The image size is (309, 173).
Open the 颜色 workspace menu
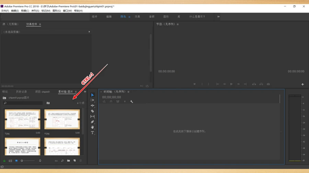point(129,17)
